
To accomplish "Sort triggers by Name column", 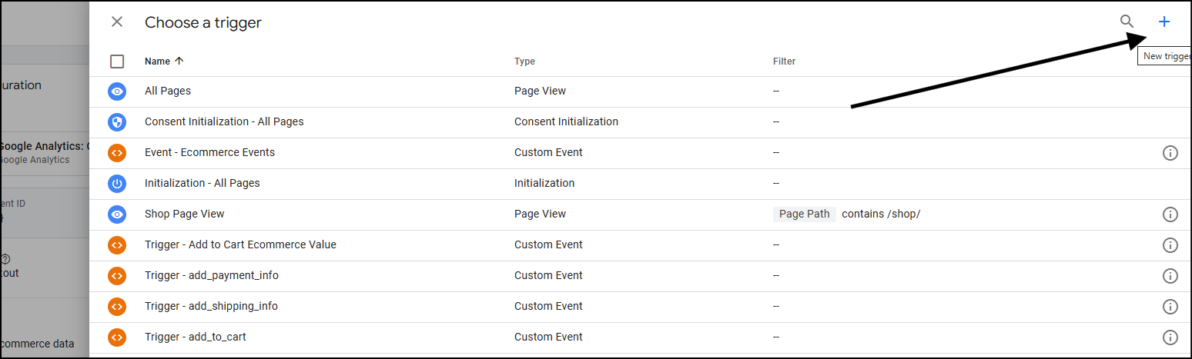I will pos(164,61).
